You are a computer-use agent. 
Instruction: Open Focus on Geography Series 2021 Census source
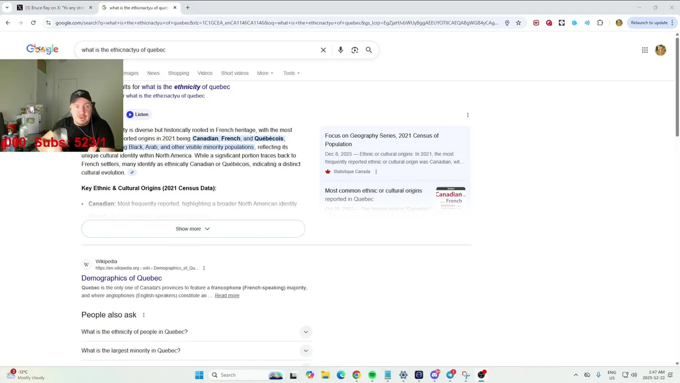(x=382, y=140)
